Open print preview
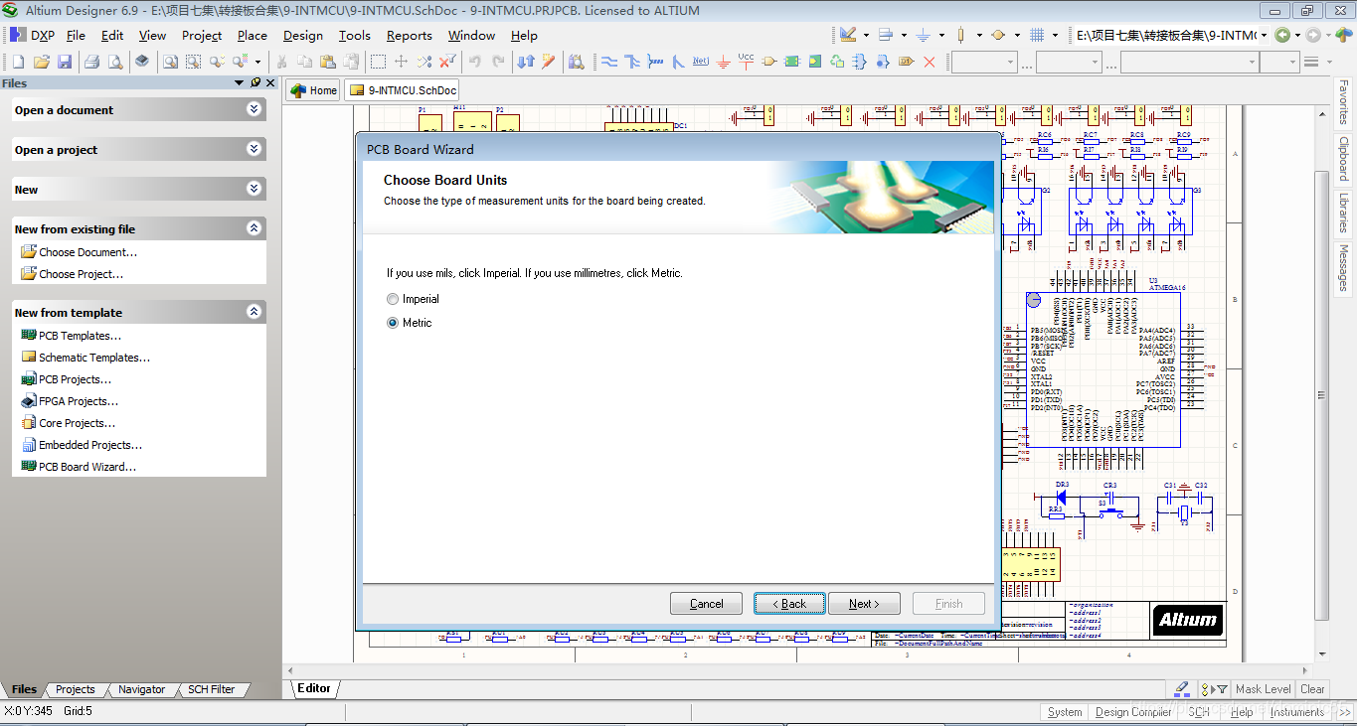This screenshot has width=1357, height=726. click(x=115, y=62)
